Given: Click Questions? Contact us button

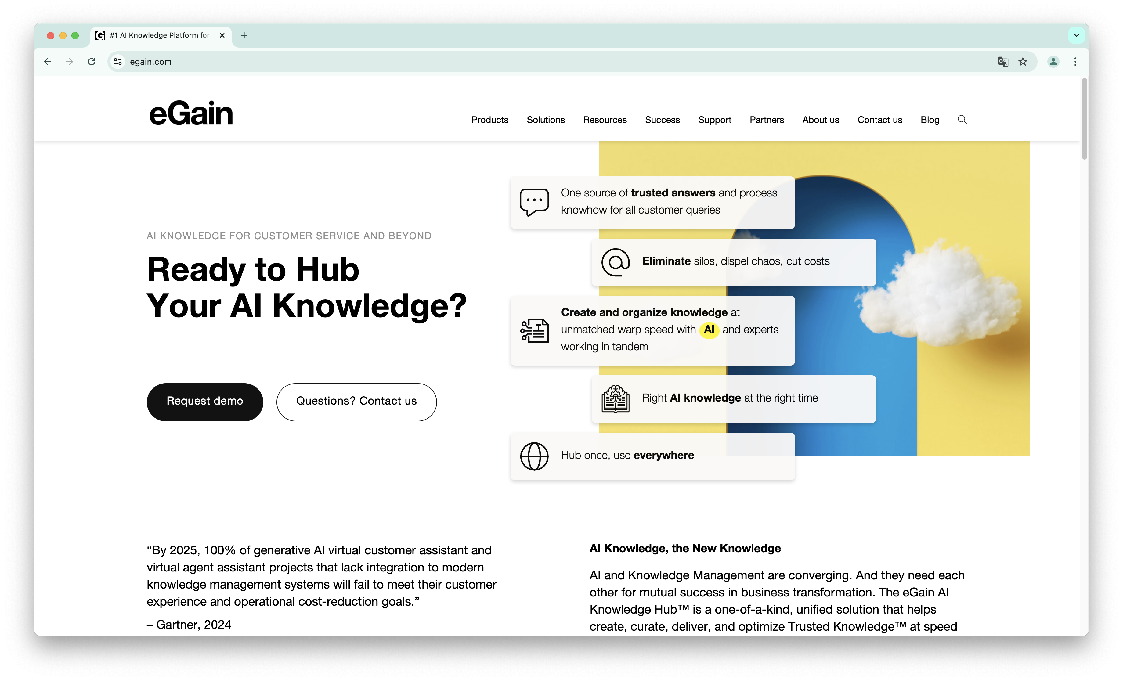Looking at the screenshot, I should click(356, 401).
